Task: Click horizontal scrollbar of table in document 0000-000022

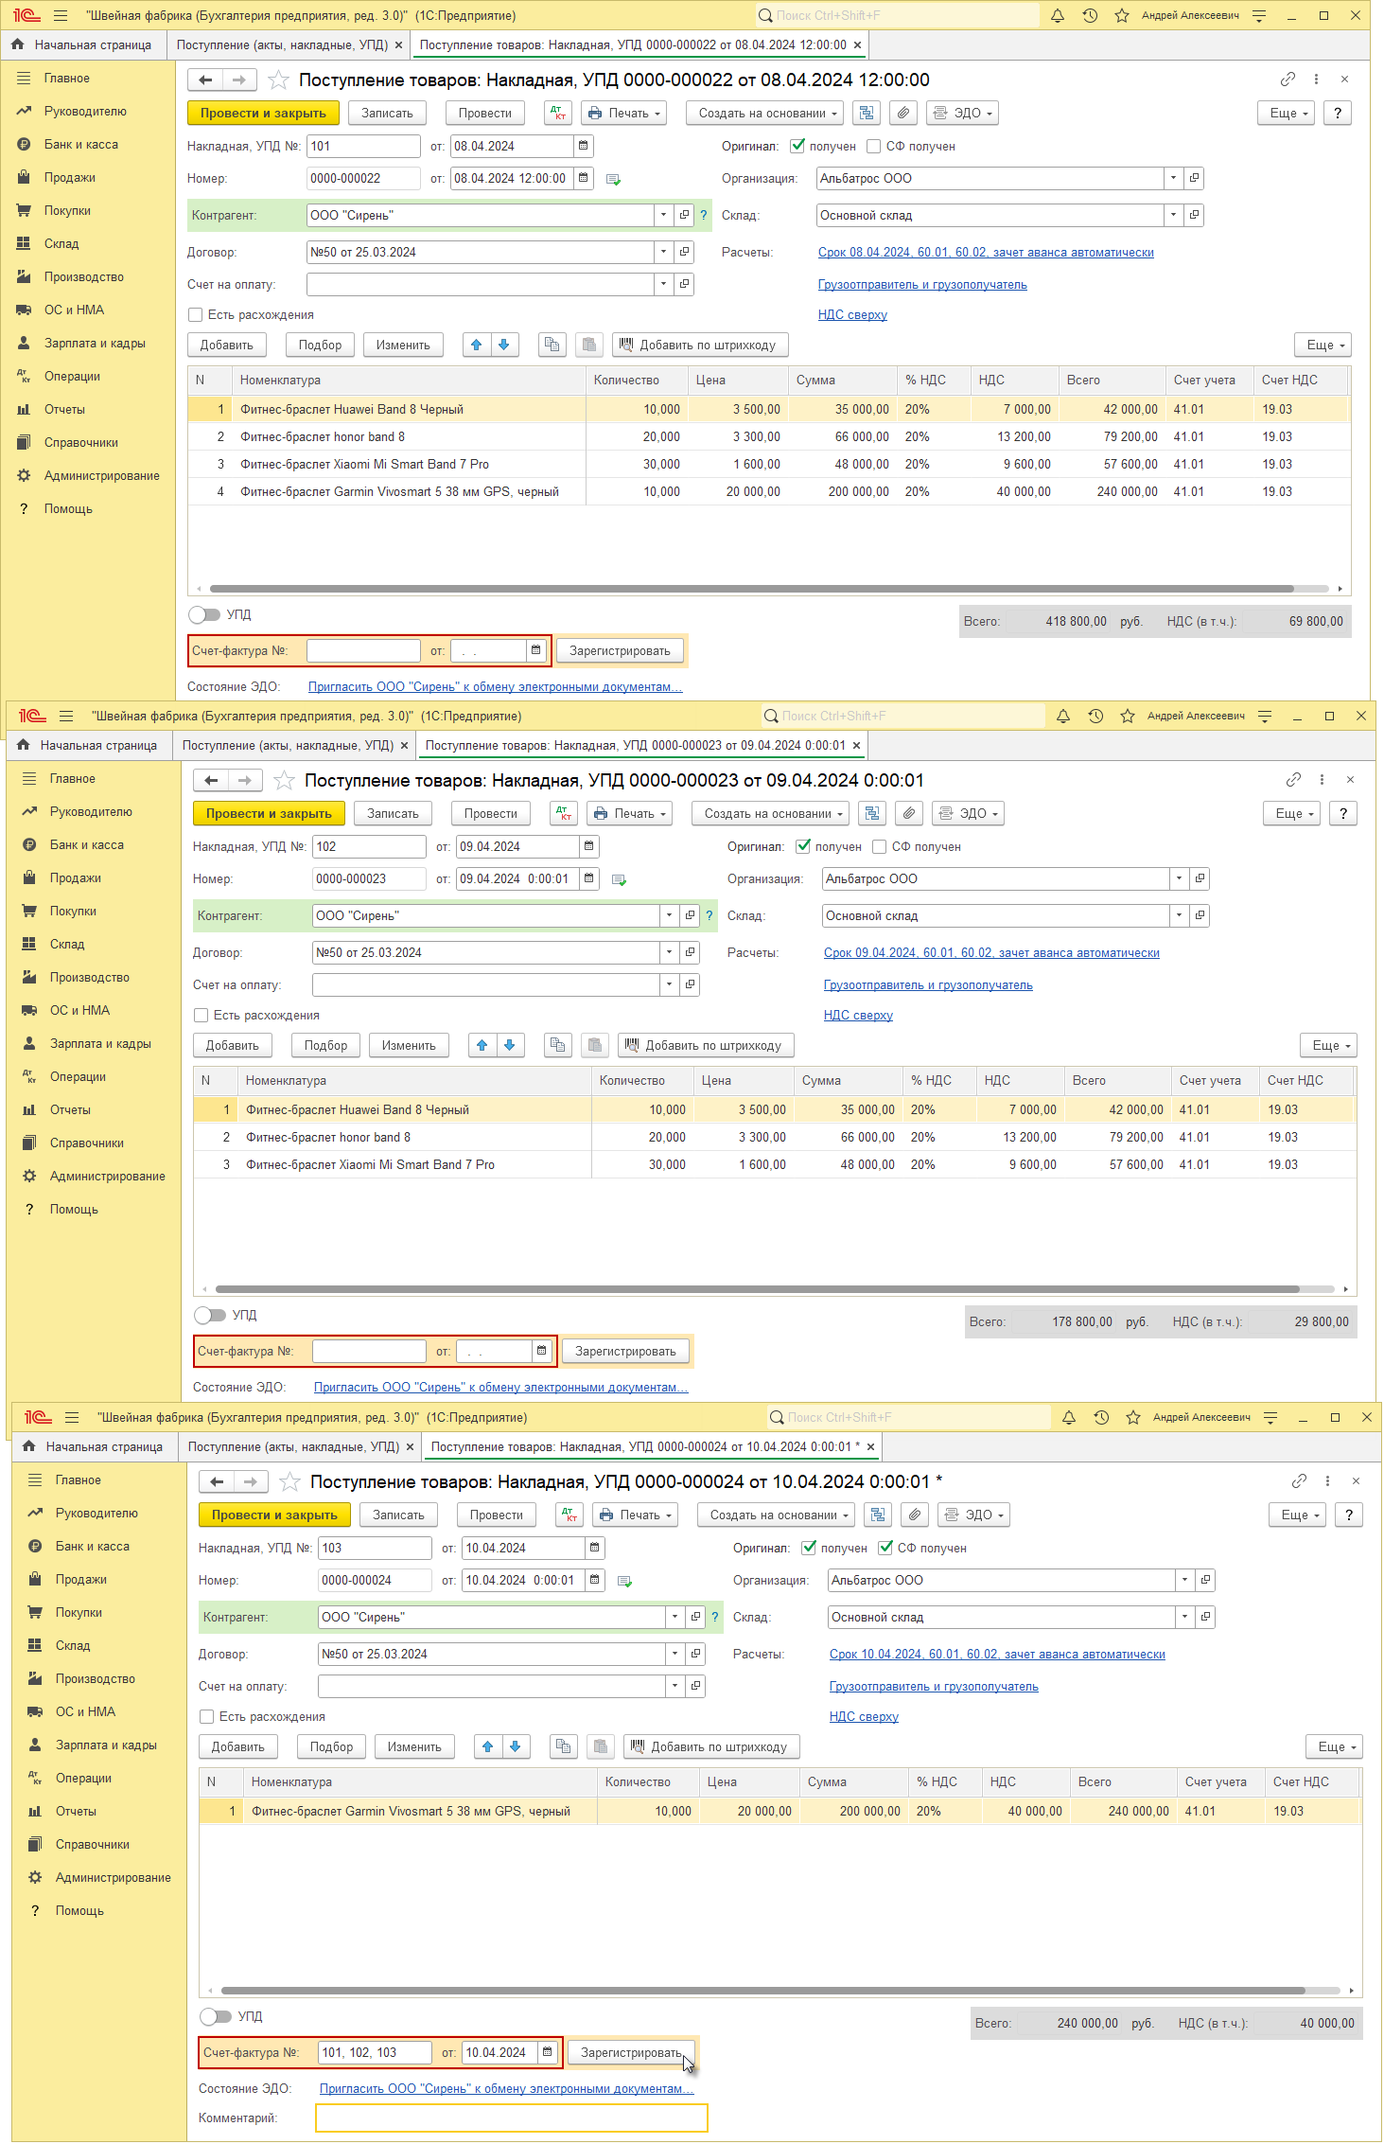Action: click(x=751, y=589)
